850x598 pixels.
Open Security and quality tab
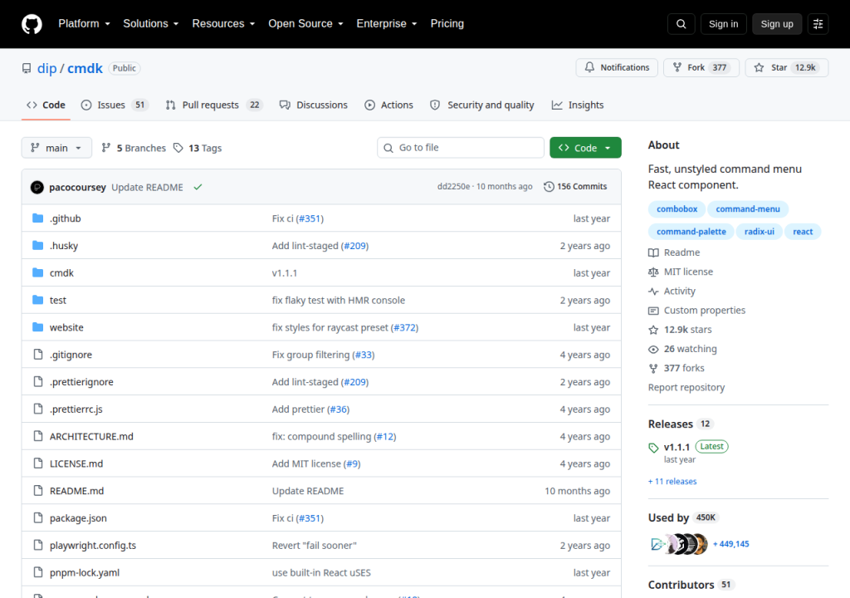pyautogui.click(x=482, y=105)
